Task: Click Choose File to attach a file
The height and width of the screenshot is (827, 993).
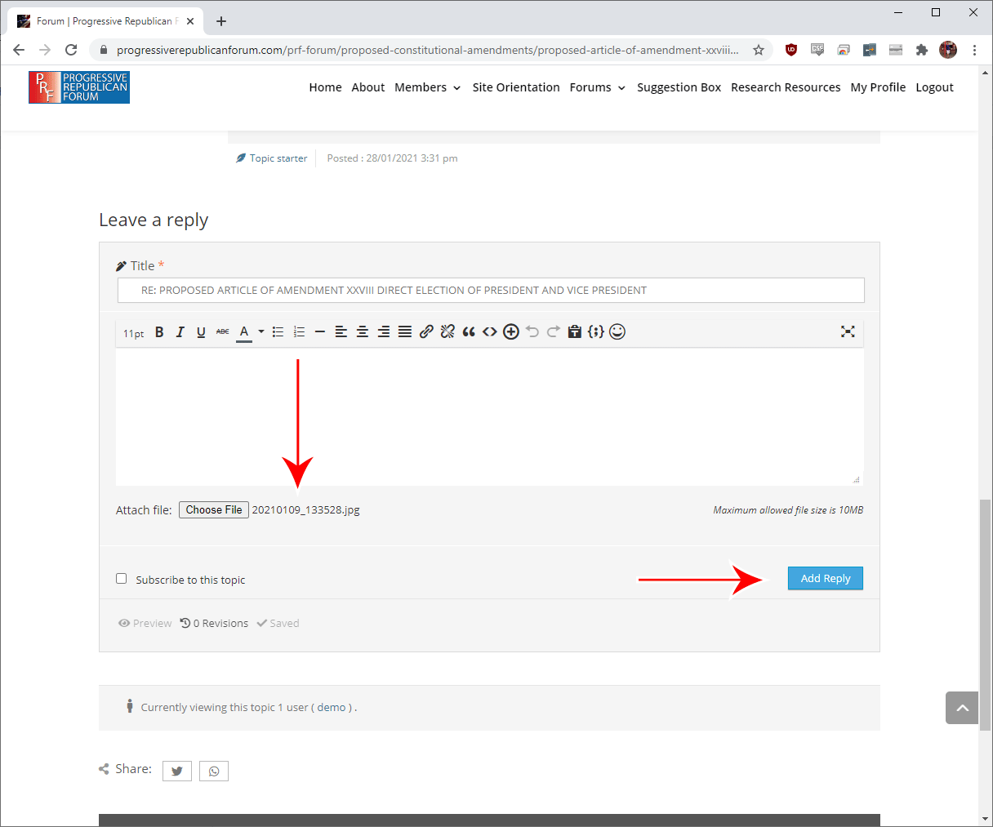Action: click(214, 509)
